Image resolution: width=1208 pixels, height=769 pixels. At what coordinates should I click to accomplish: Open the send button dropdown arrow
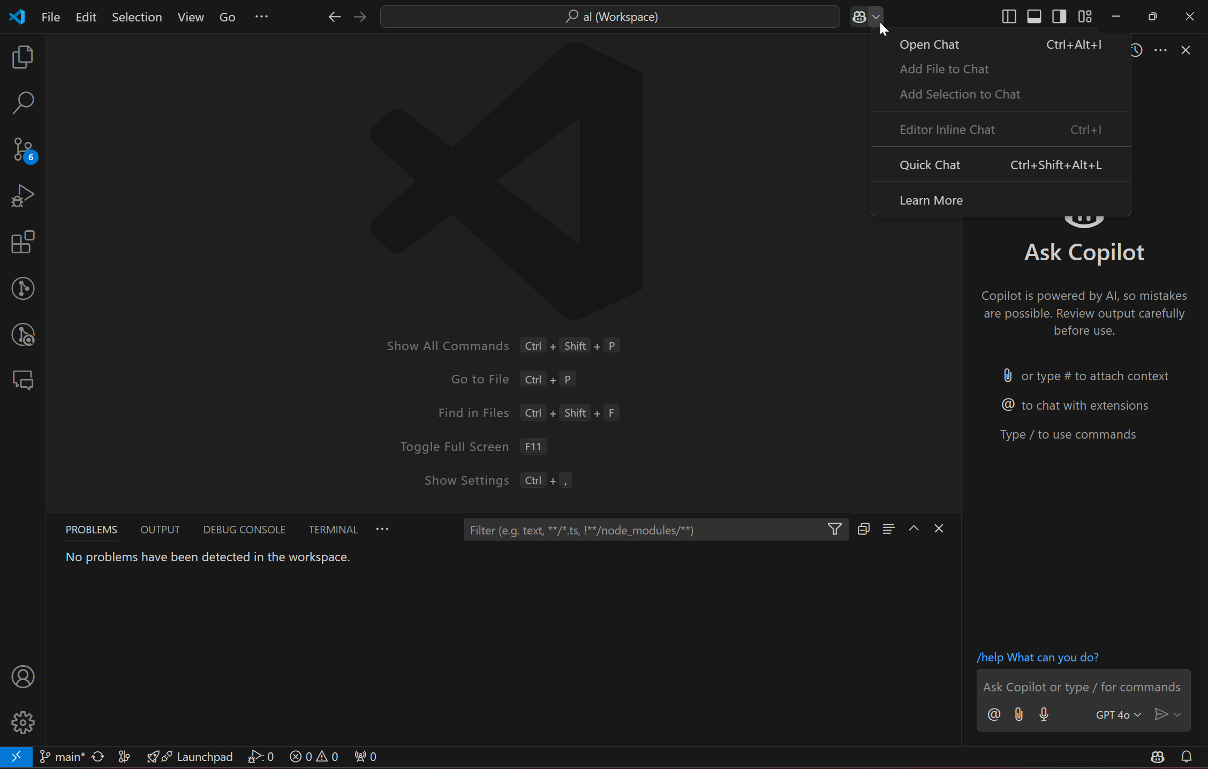pyautogui.click(x=1176, y=714)
